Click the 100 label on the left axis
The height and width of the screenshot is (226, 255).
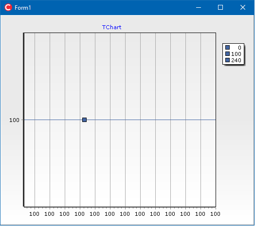[14, 120]
